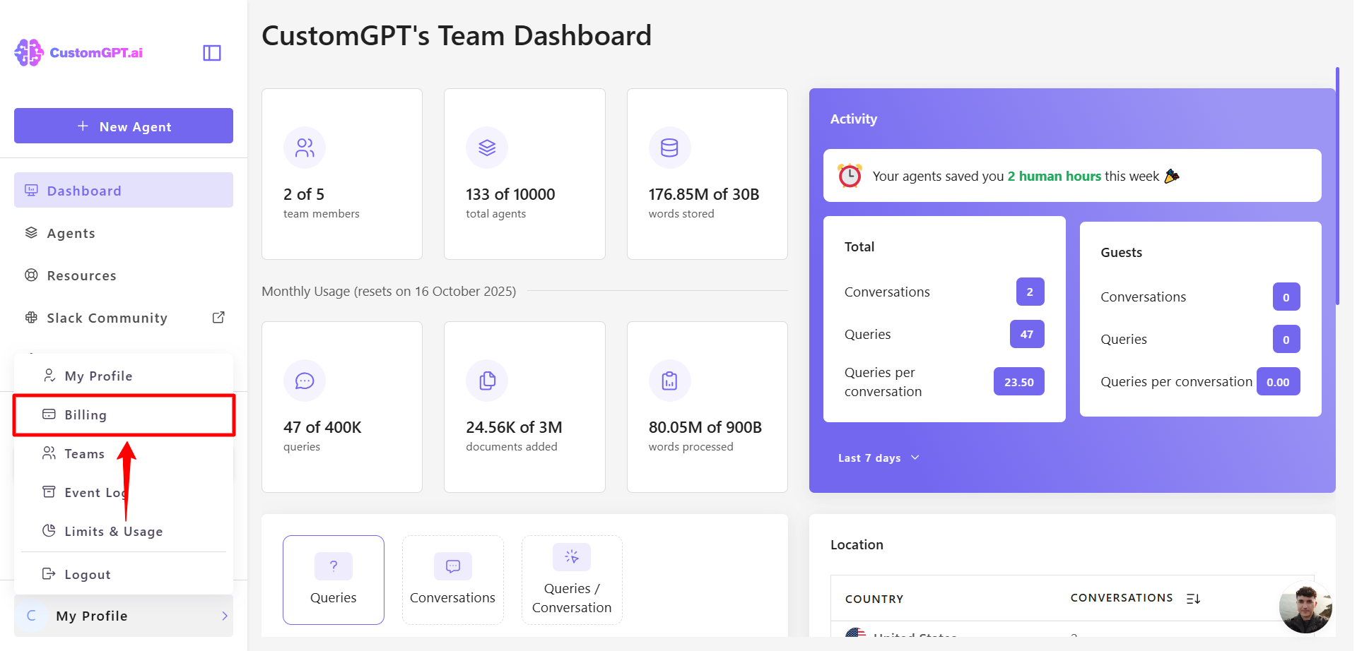Sort by Conversations column sort icon
Viewport: 1357px width, 651px height.
(1193, 598)
